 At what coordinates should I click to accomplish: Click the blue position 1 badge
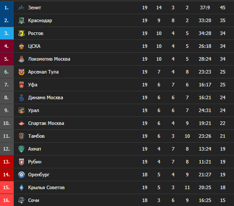click(7, 8)
